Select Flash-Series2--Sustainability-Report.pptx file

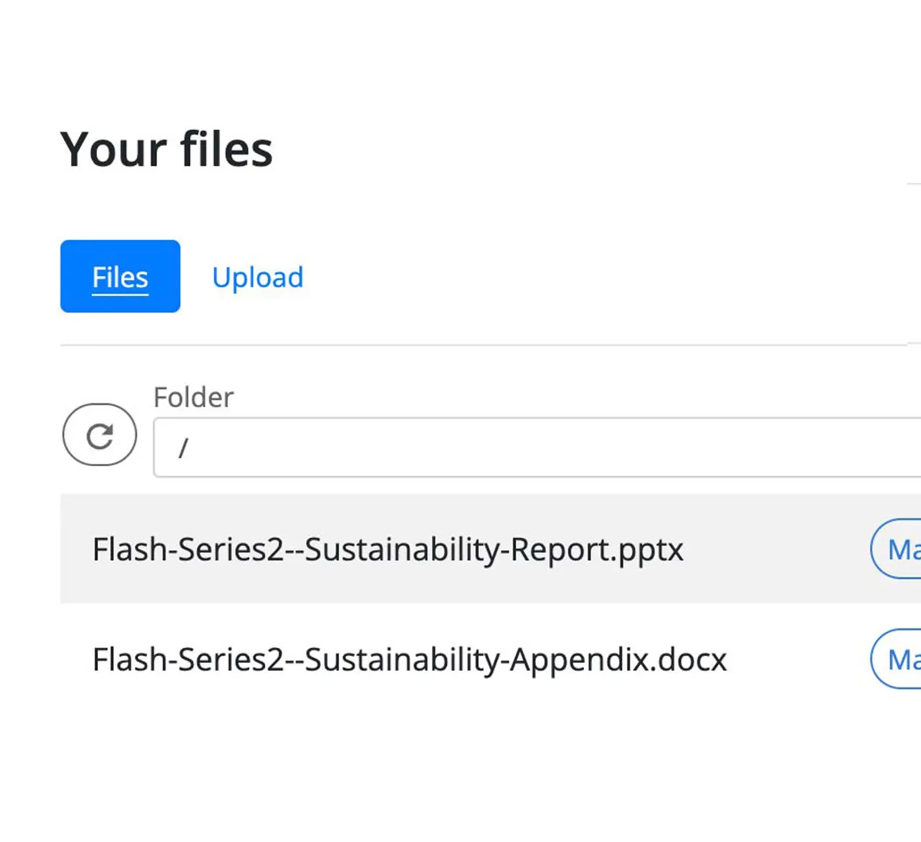[388, 549]
